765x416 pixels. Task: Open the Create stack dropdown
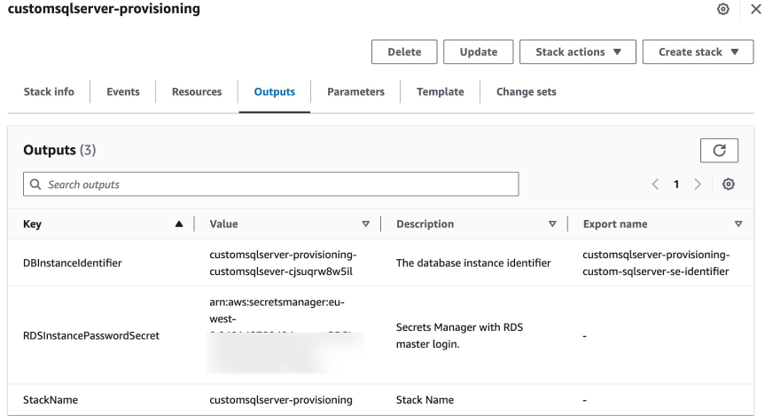tap(698, 52)
